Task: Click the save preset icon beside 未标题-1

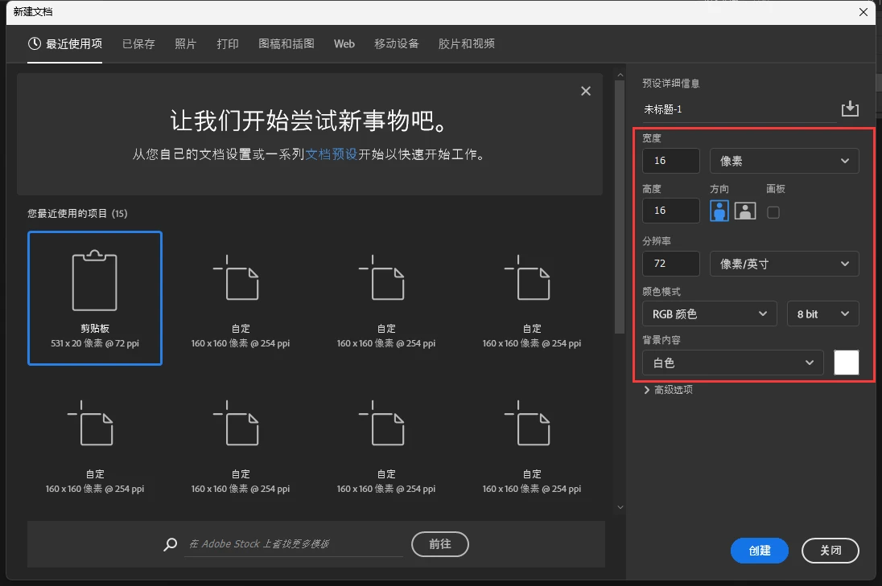Action: (849, 108)
